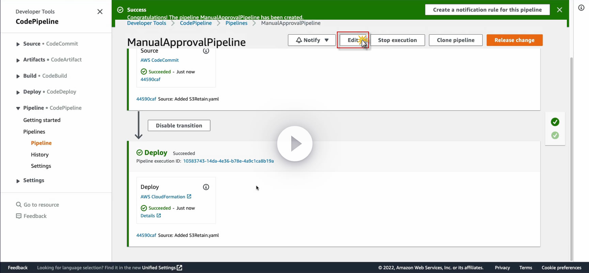The width and height of the screenshot is (589, 273).
Task: Collapse the Pipeline CodePipeline section
Action: click(x=18, y=108)
